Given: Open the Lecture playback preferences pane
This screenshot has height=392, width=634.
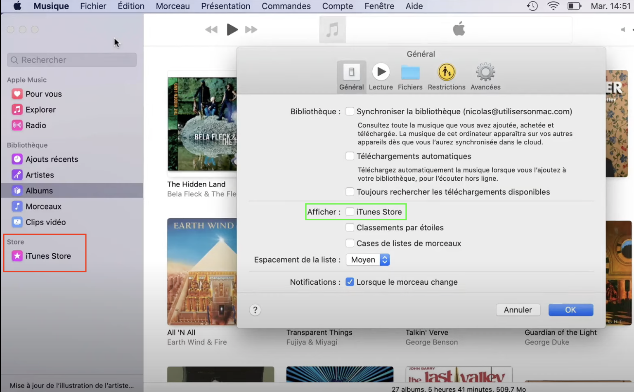Looking at the screenshot, I should [381, 77].
